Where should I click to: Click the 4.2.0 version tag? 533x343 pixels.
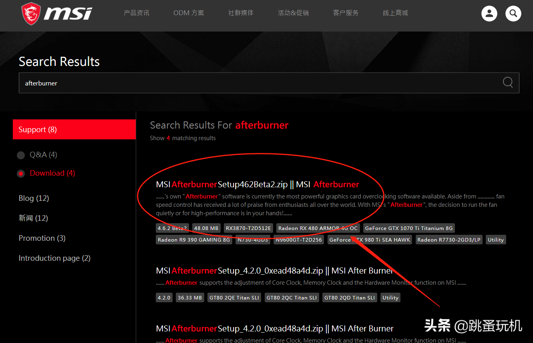[x=164, y=297]
